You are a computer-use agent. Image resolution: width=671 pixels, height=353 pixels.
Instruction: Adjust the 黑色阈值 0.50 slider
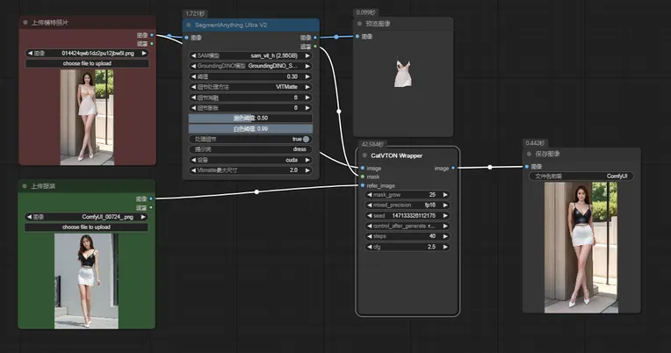250,118
